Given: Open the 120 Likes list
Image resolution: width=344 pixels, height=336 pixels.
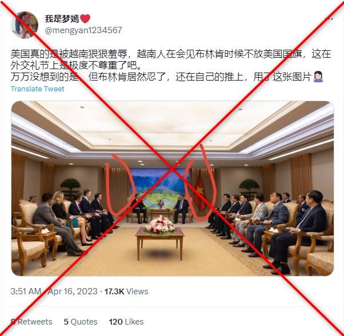Looking at the screenshot, I should (x=126, y=322).
